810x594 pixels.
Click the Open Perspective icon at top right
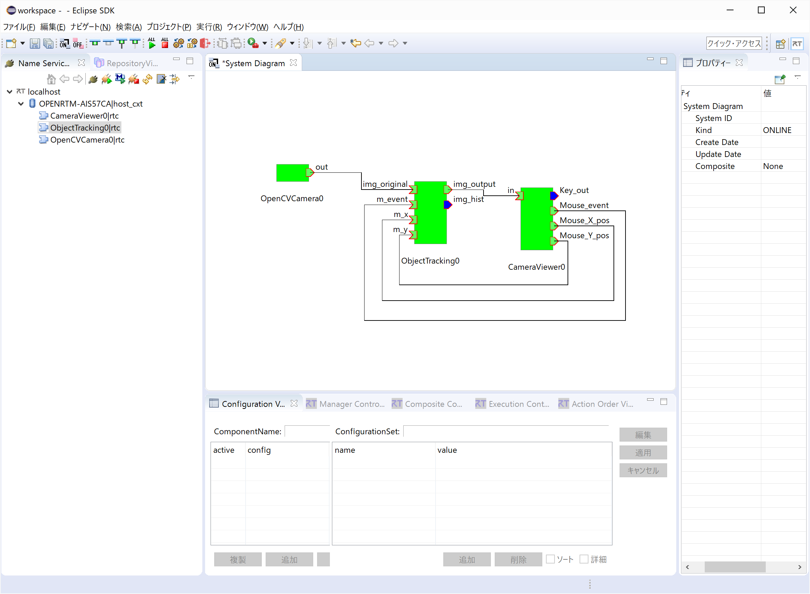781,44
